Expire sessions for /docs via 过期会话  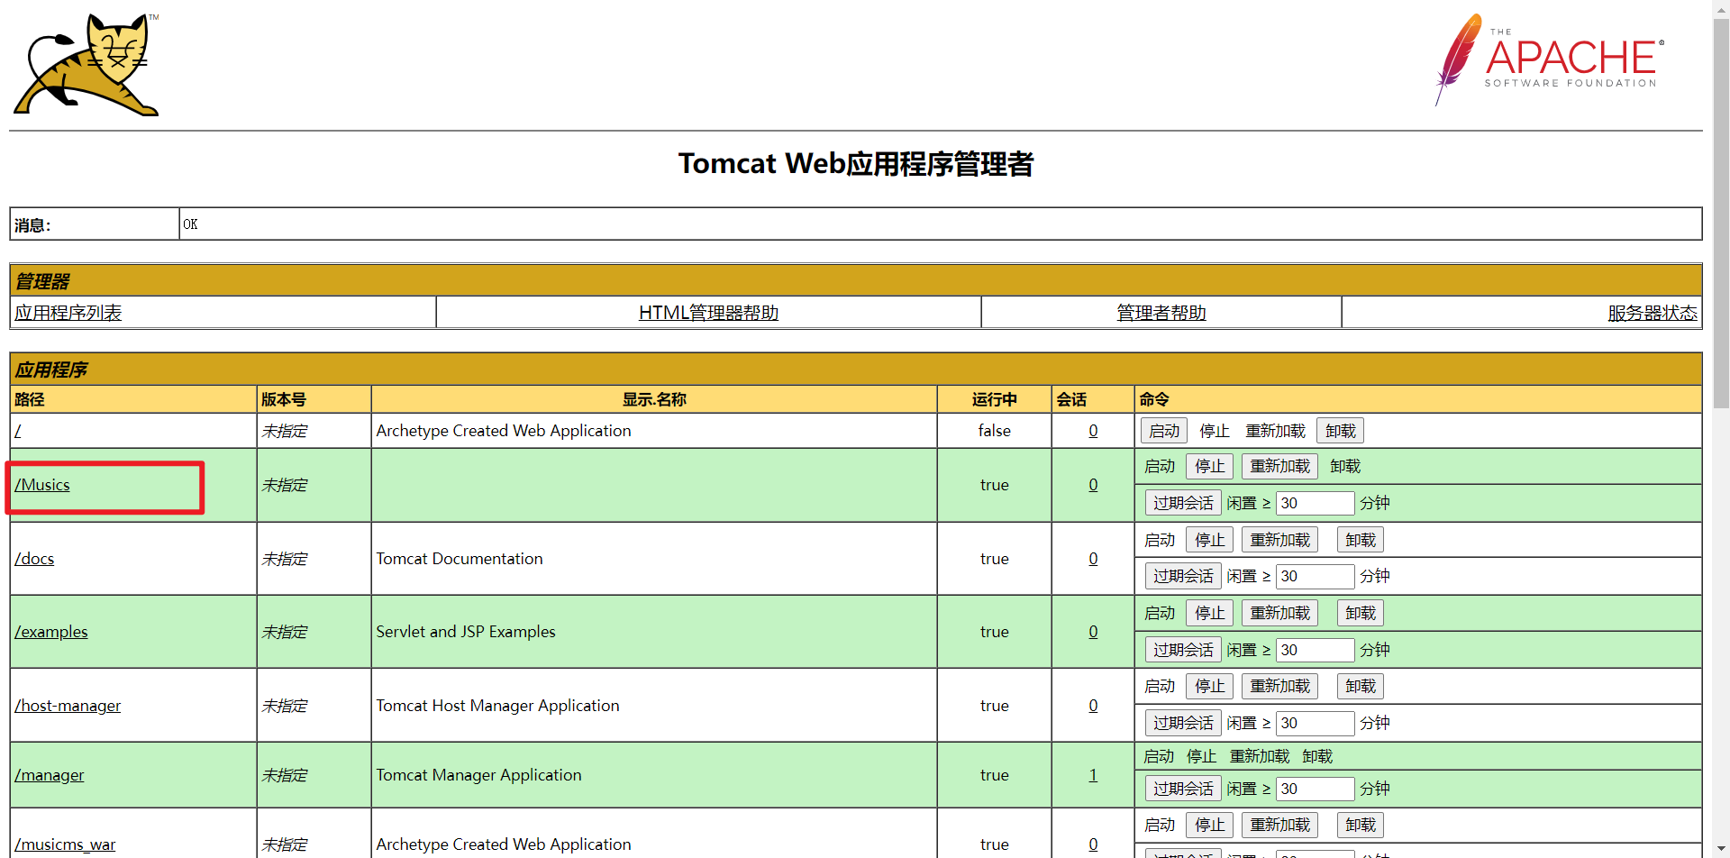pos(1183,576)
